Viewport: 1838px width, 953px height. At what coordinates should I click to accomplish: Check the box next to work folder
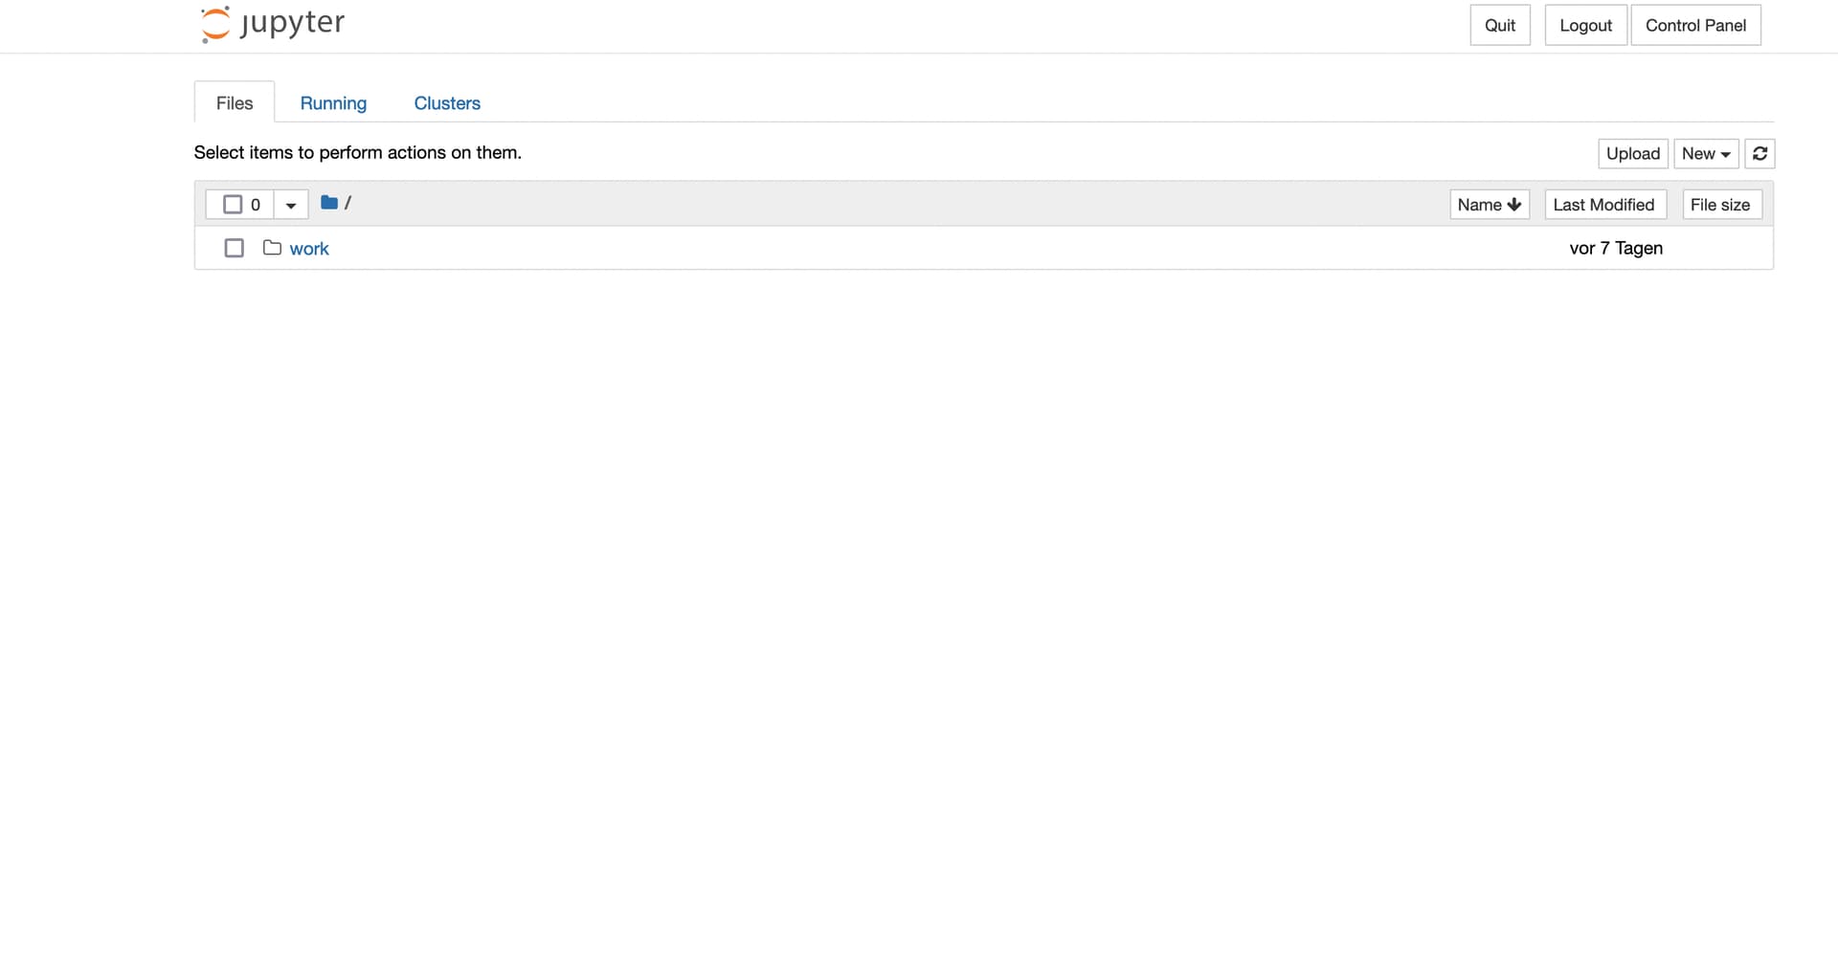[x=234, y=248]
